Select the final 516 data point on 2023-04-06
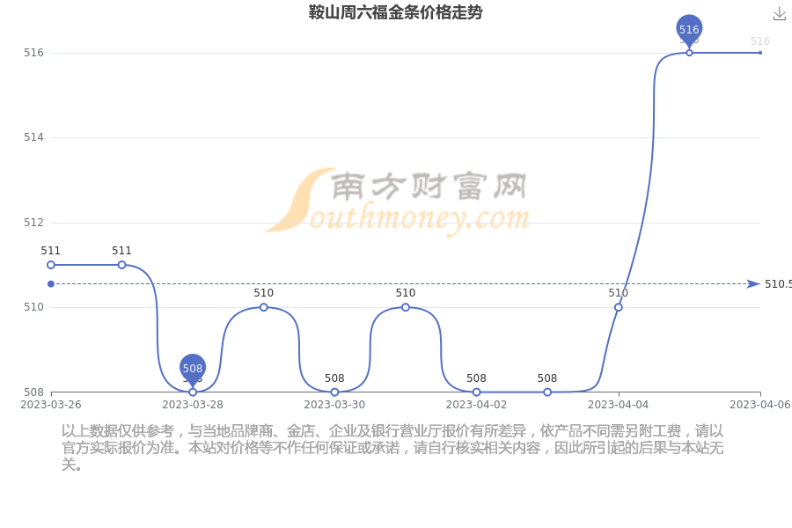Viewport: 792px width, 528px height. tap(760, 53)
